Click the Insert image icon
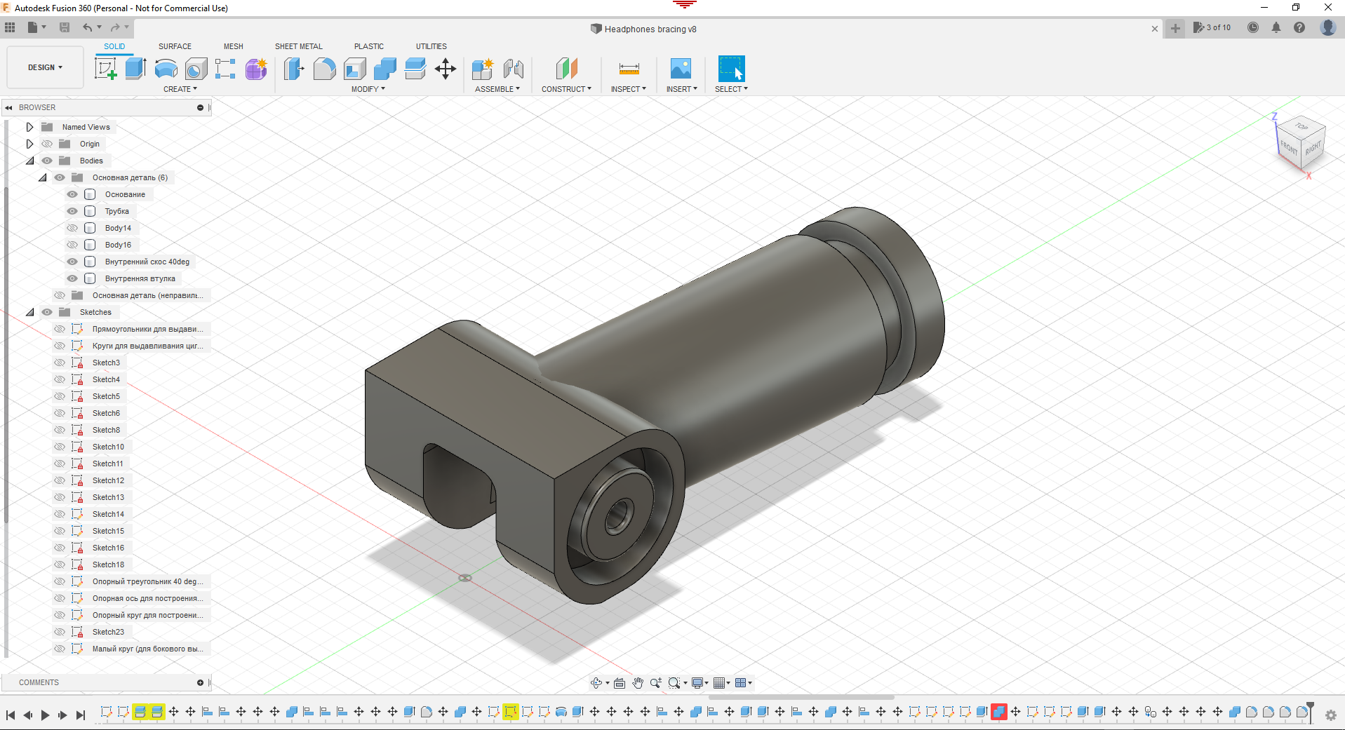Viewport: 1345px width, 730px height. [x=681, y=69]
